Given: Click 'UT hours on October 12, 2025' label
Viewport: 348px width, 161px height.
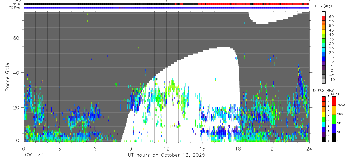Looking at the screenshot, I should [166, 155].
